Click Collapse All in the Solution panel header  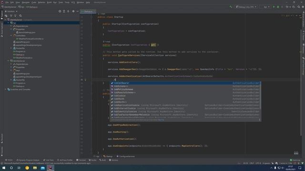68,11
